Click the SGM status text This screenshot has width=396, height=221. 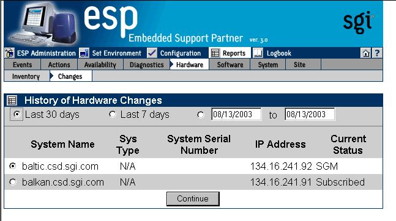[327, 166]
